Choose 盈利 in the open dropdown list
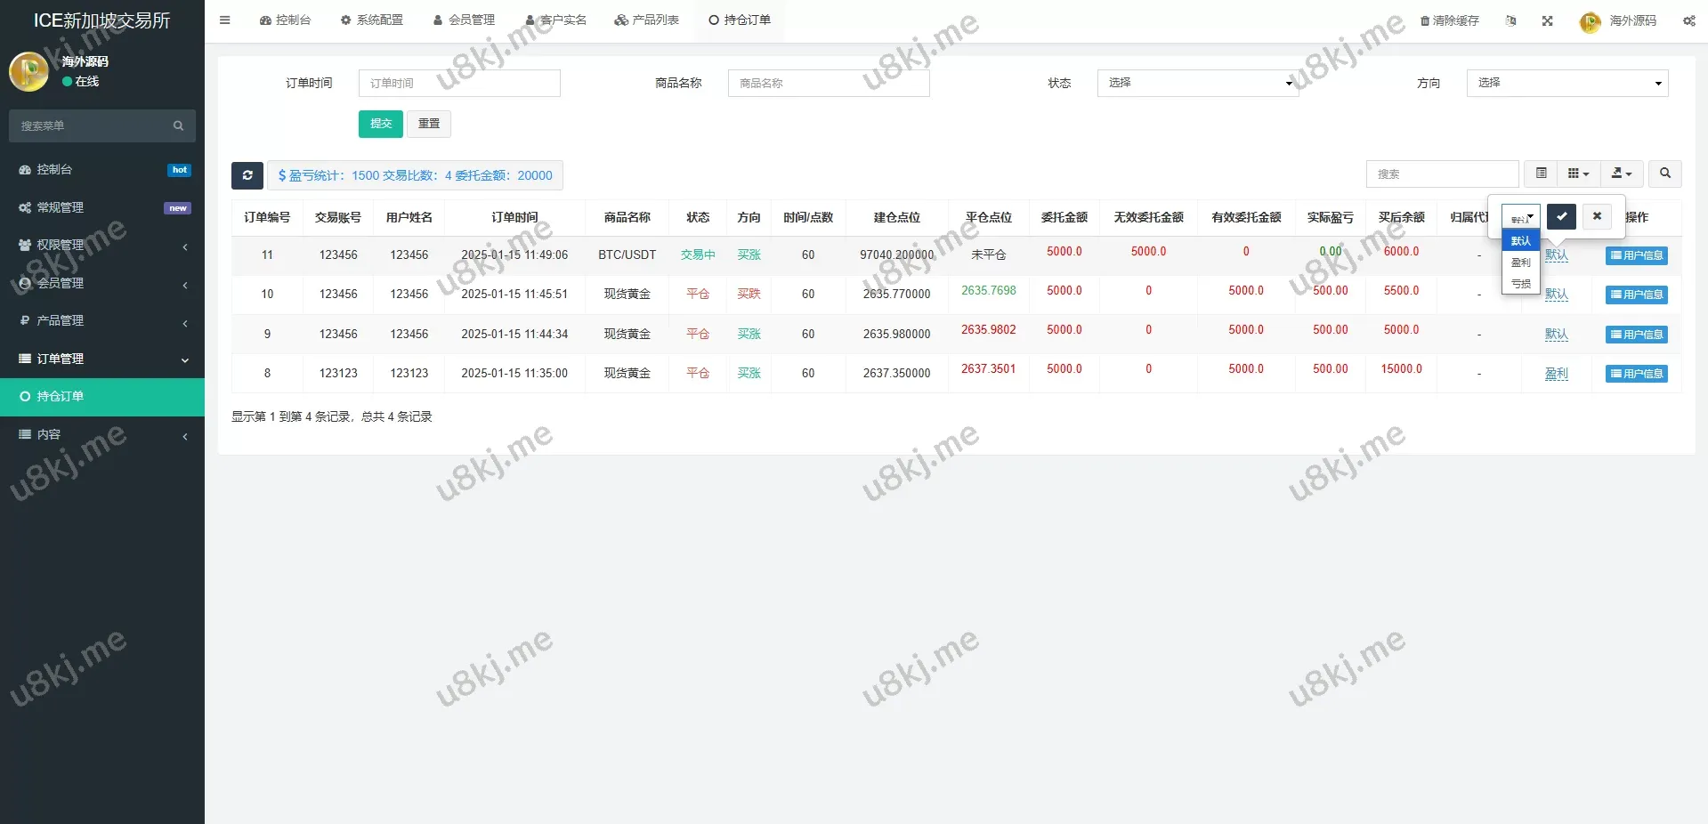1708x824 pixels. [x=1520, y=263]
